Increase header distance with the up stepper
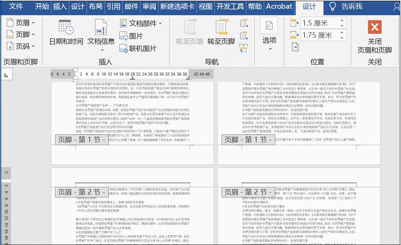The height and width of the screenshot is (245, 401). (342, 21)
